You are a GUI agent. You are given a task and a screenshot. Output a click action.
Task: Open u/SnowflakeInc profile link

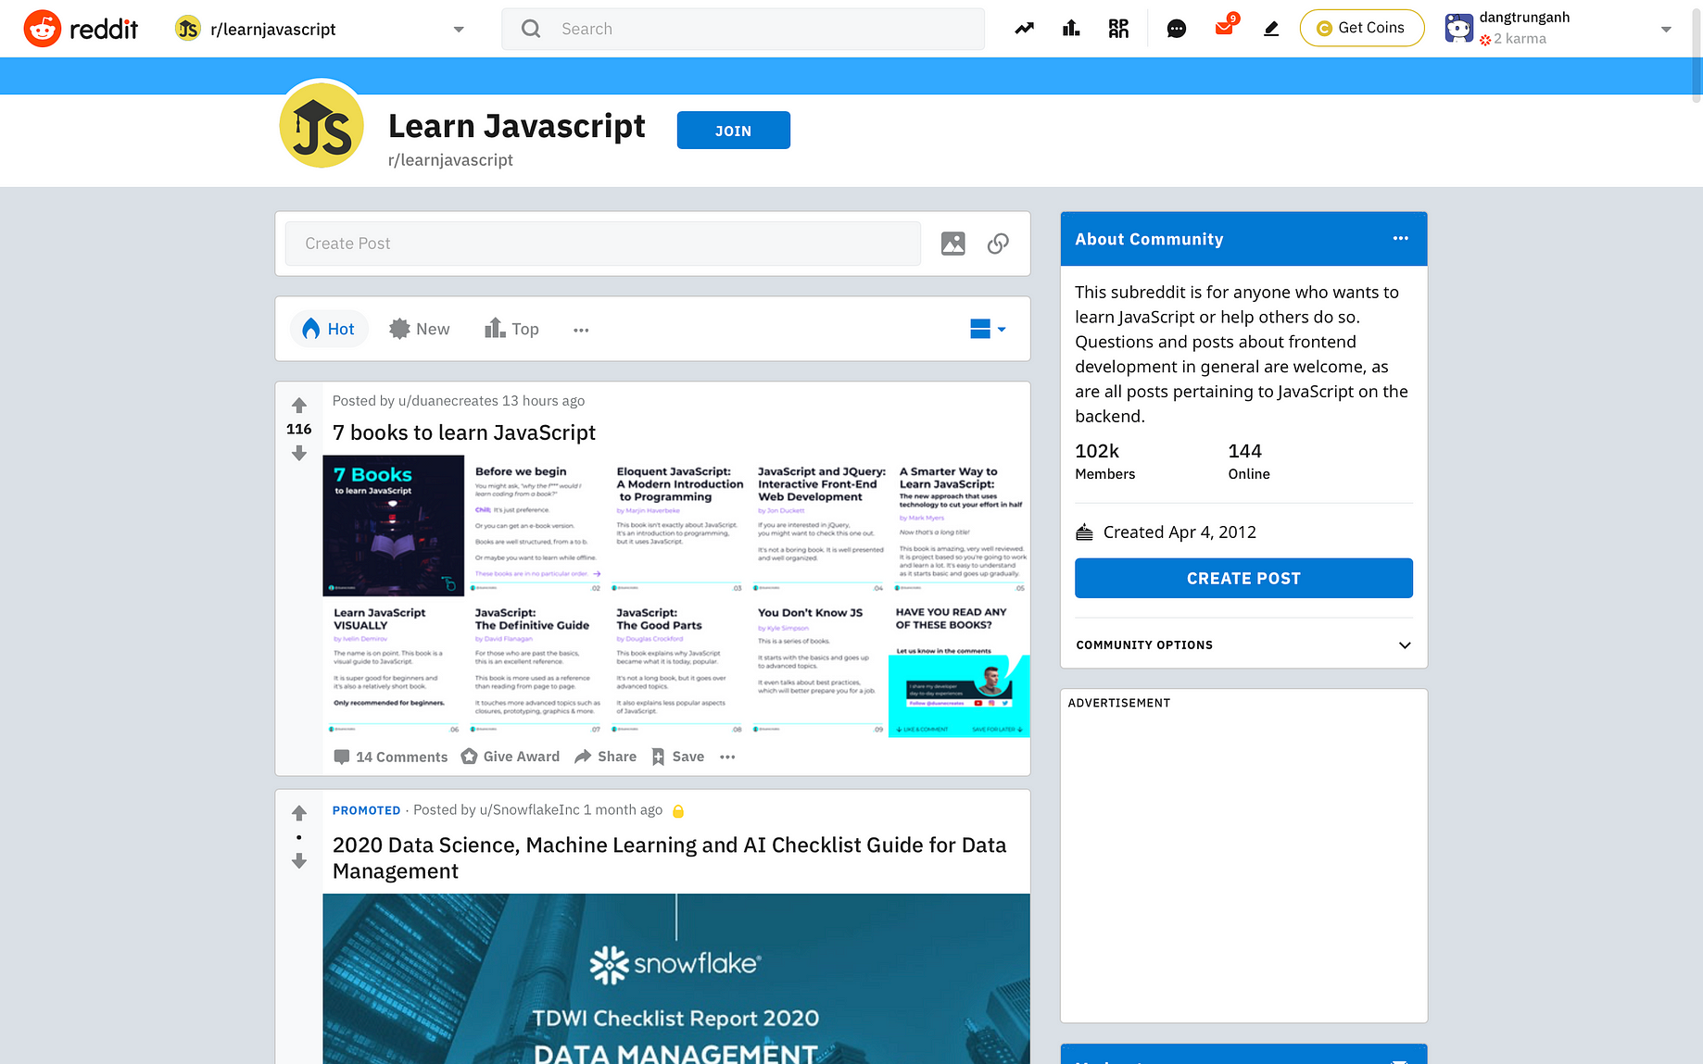(x=529, y=810)
